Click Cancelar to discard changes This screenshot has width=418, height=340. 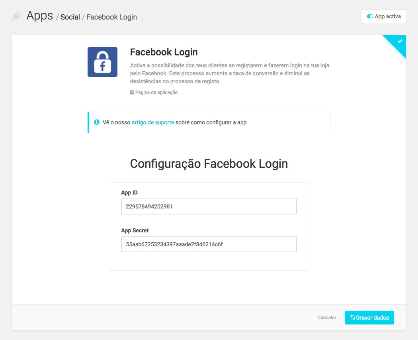(327, 318)
